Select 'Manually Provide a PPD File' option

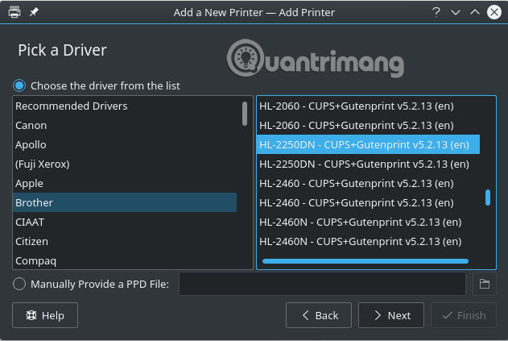click(19, 284)
